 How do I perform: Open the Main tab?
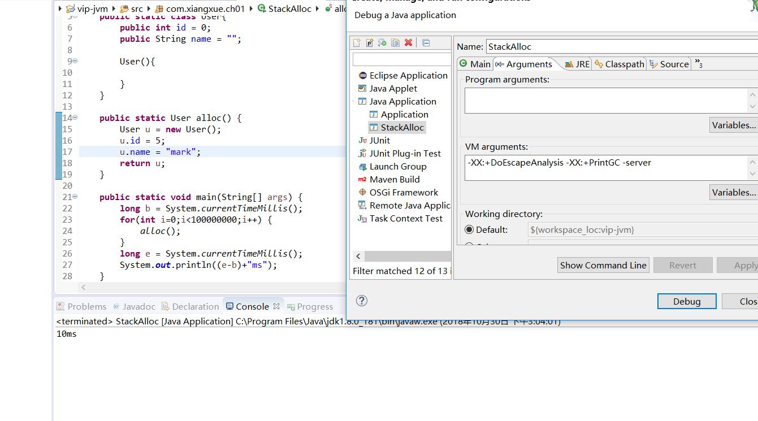(475, 64)
